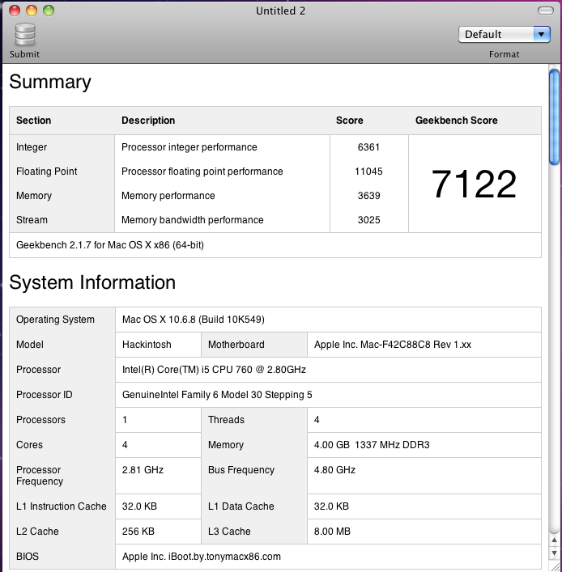The image size is (562, 572).
Task: Click the System Information heading
Action: tap(92, 282)
